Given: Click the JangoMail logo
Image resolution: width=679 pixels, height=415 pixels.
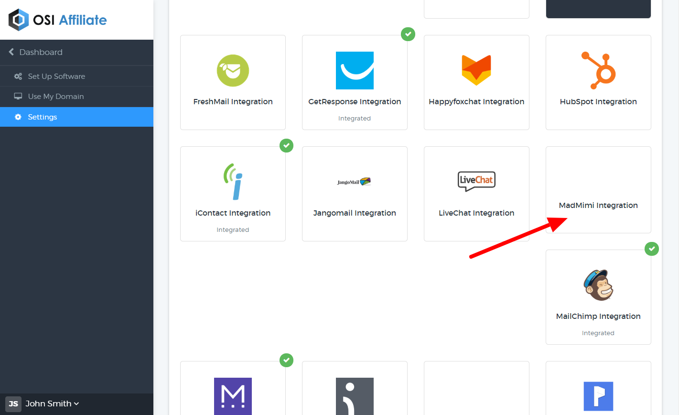Looking at the screenshot, I should pyautogui.click(x=354, y=182).
